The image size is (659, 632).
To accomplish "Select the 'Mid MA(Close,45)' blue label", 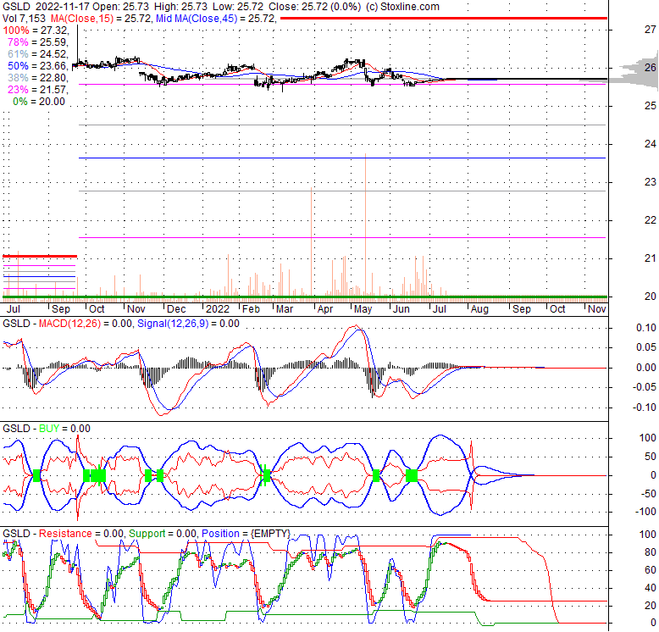I will point(197,19).
